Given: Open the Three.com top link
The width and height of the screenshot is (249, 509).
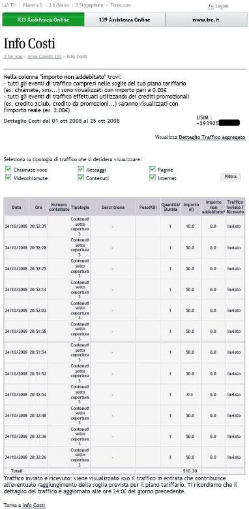Looking at the screenshot, I should 121,5.
